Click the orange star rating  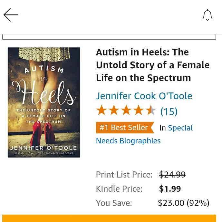point(126,111)
